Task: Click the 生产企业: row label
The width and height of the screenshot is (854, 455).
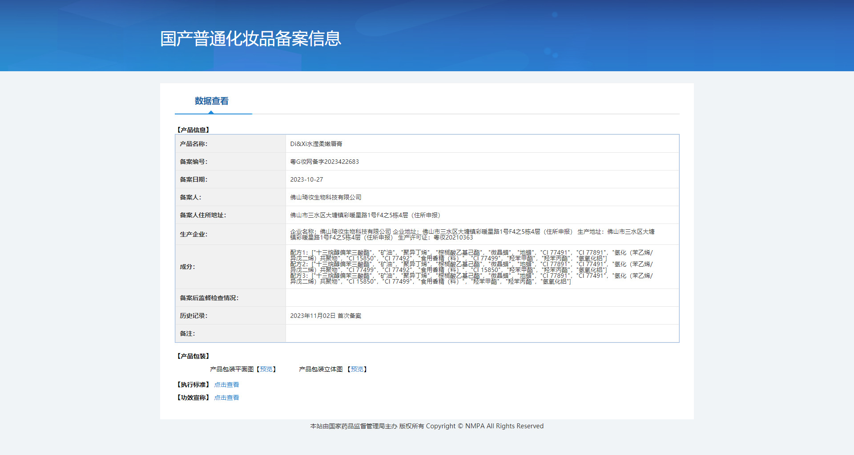Action: point(193,234)
